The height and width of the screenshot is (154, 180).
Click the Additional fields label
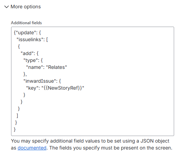tap(26, 23)
